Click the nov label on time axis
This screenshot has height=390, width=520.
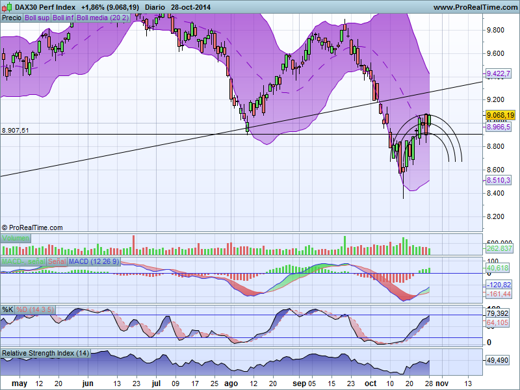tap(442, 383)
